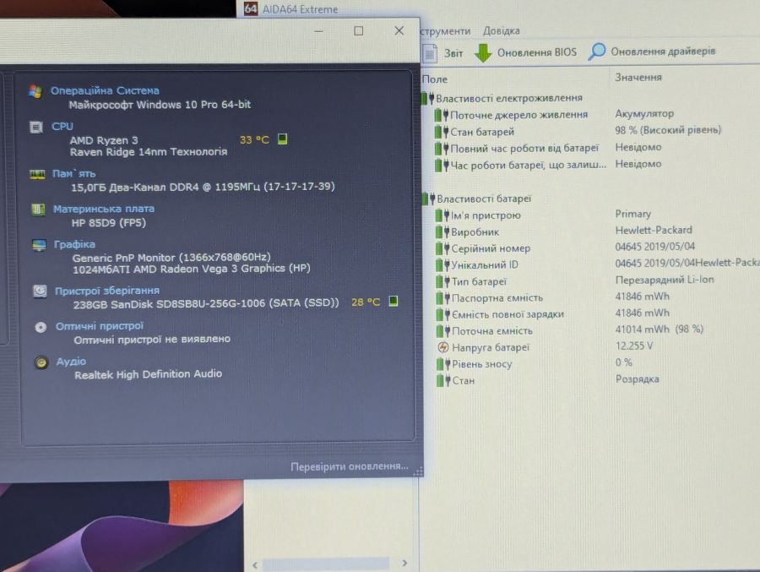Open the Материнська плата section link
760x572 pixels.
click(104, 209)
